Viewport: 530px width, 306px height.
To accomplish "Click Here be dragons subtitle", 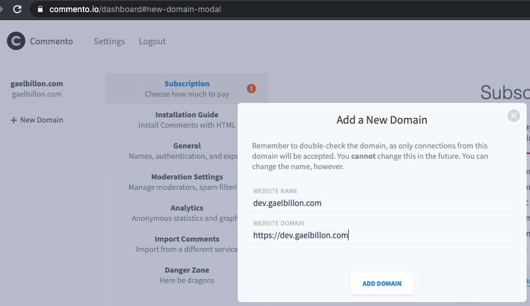I will click(x=187, y=280).
